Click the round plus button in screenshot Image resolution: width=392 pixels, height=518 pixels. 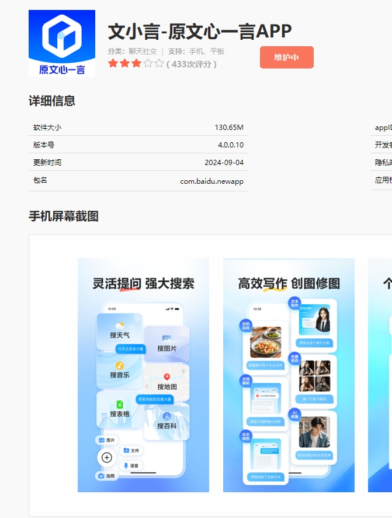coord(107,458)
